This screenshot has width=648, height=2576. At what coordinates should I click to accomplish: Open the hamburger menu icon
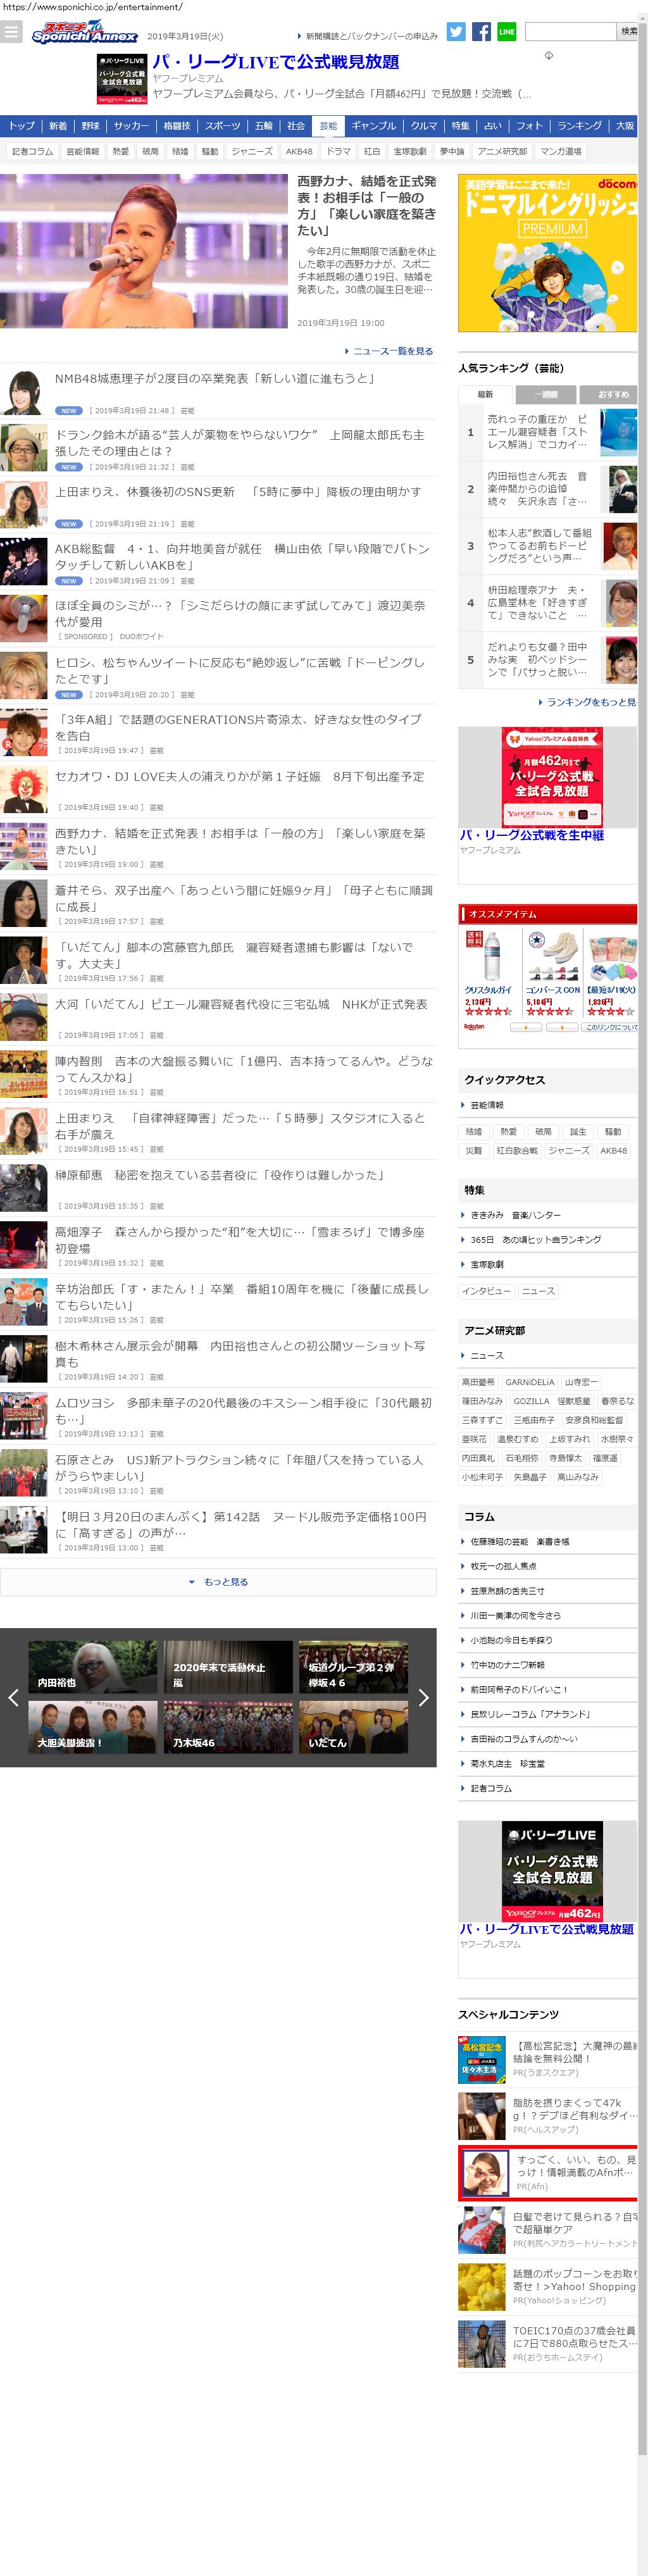point(11,32)
